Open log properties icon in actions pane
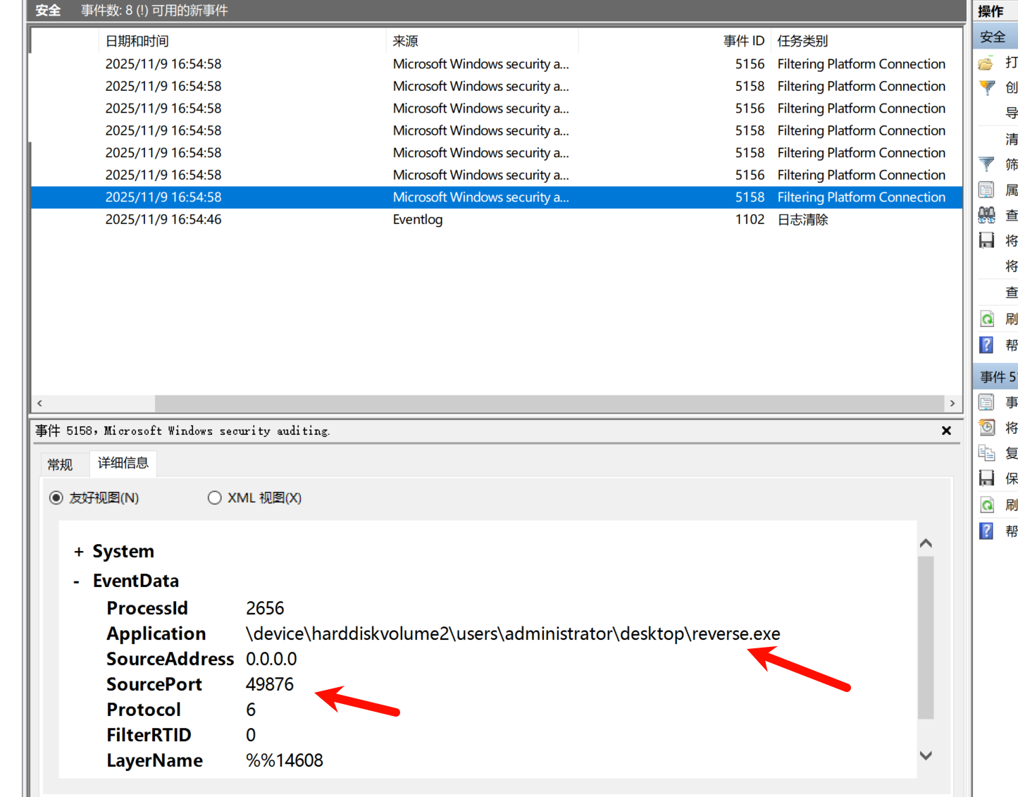This screenshot has width=1018, height=797. (987, 190)
